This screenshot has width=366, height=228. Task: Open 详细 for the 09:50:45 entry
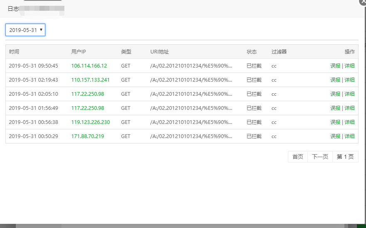349,66
